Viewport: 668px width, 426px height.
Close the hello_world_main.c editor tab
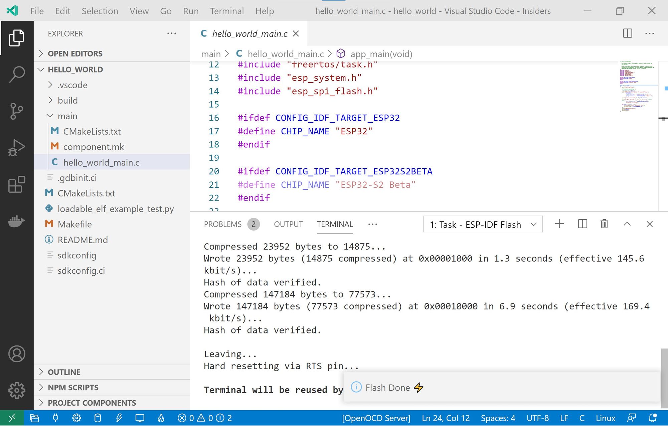296,34
